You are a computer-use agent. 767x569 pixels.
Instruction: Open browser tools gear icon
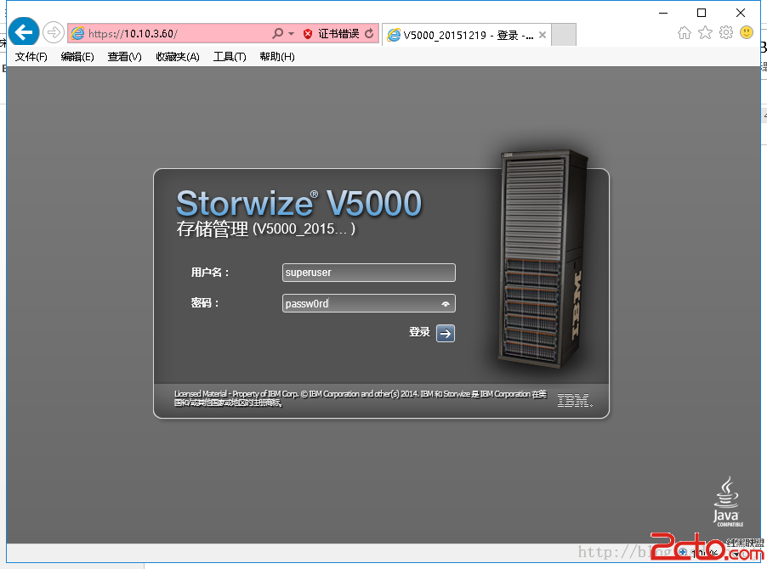pyautogui.click(x=726, y=33)
